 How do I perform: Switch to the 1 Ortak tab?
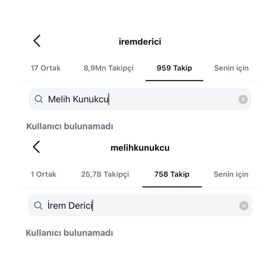tap(43, 174)
